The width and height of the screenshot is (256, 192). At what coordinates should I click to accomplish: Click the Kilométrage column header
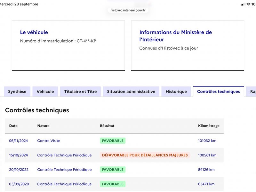pos(209,126)
